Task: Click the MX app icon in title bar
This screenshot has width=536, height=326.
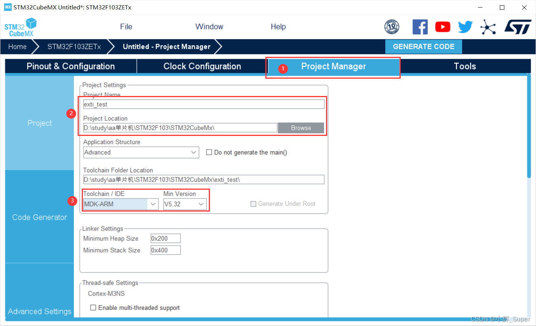Action: pyautogui.click(x=8, y=7)
